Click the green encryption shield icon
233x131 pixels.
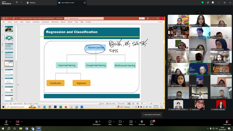[x=202, y=3]
